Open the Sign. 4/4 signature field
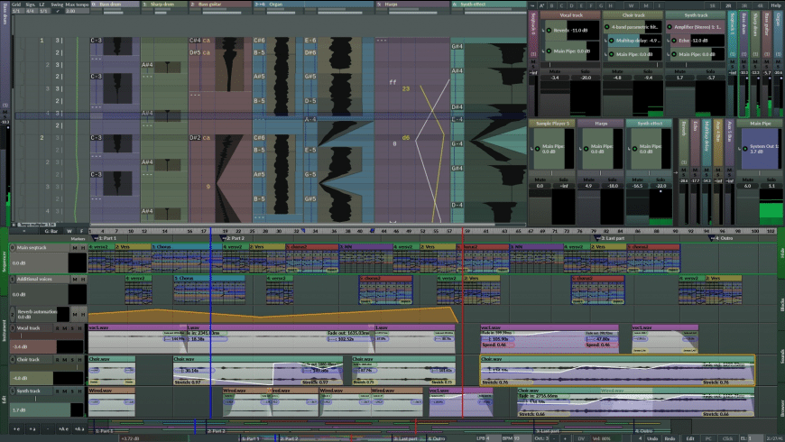The height and width of the screenshot is (442, 785). [29, 11]
